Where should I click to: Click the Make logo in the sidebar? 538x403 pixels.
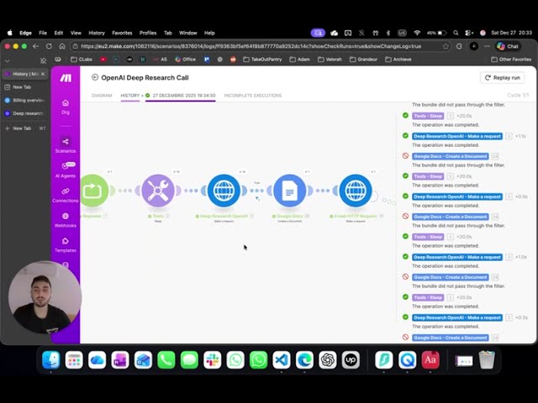coord(66,78)
